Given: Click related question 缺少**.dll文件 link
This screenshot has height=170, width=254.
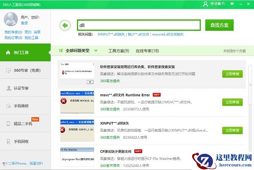Looking at the screenshot, I should point(138,34).
